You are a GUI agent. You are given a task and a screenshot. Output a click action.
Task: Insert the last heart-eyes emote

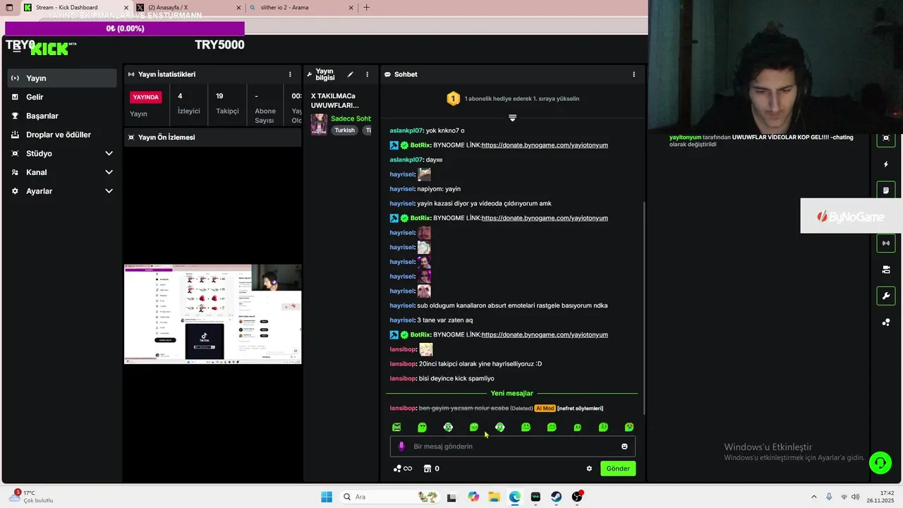[629, 427]
